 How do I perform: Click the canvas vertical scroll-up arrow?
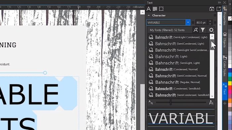point(143,12)
